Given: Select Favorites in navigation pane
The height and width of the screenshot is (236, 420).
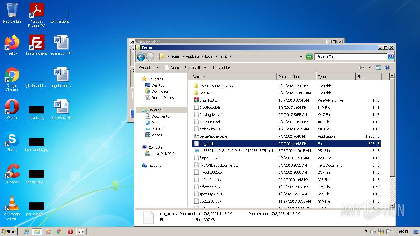Looking at the screenshot, I should point(156,79).
